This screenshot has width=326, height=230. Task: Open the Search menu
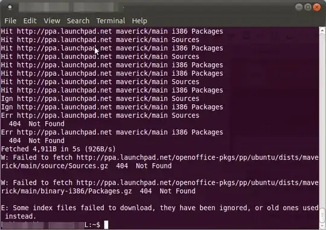click(x=78, y=20)
